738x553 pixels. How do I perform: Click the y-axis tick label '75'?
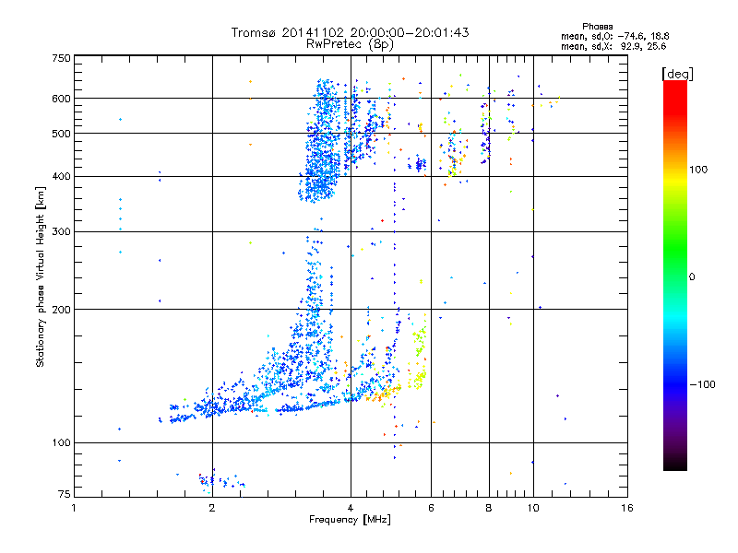click(x=65, y=494)
